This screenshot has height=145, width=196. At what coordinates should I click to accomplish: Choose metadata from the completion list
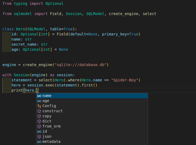[51, 142]
